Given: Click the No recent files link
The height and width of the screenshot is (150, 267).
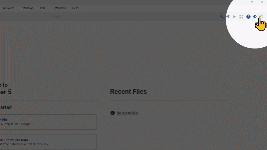Looking at the screenshot, I should pos(127,113).
